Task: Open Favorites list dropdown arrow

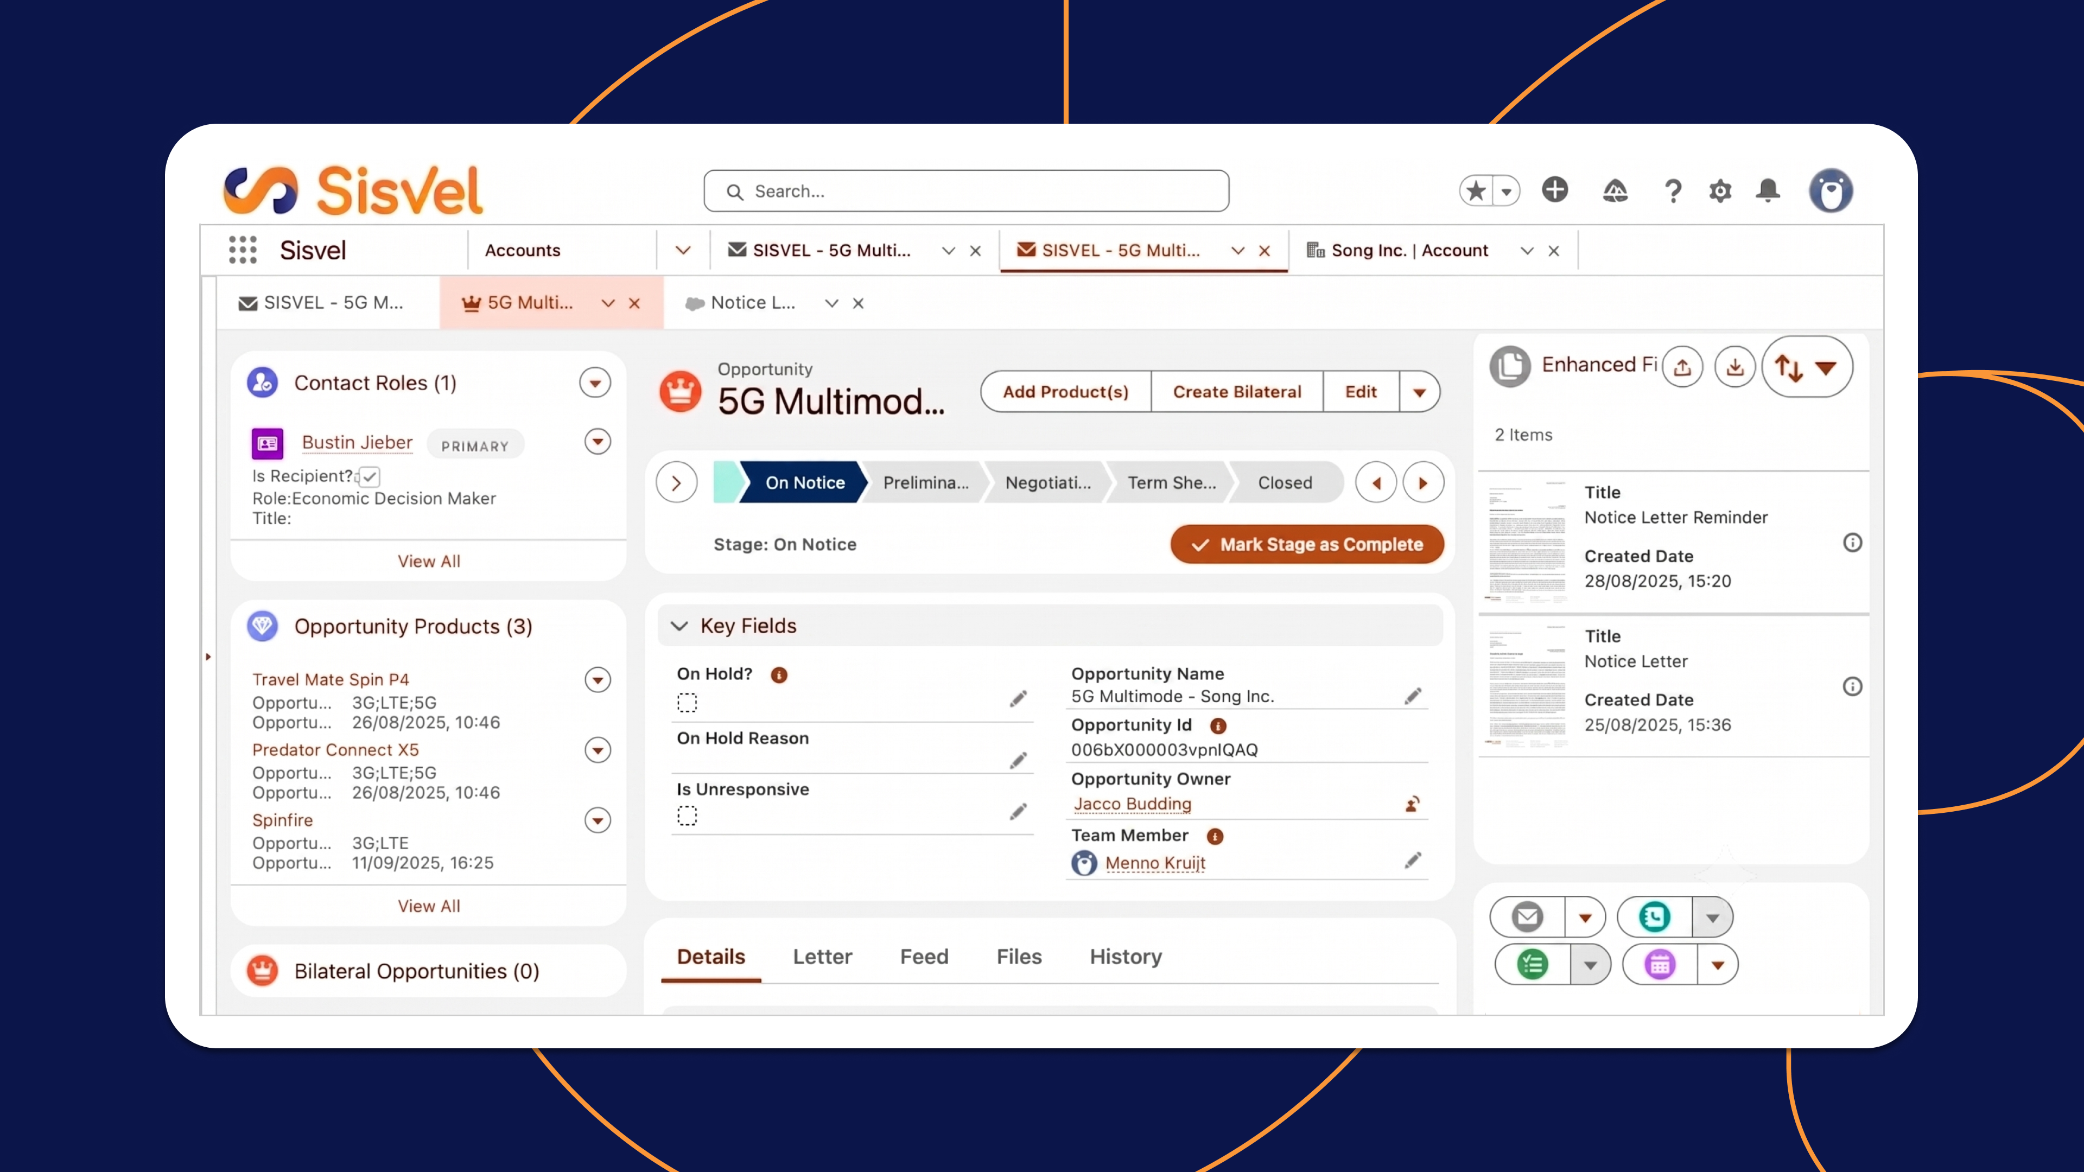Action: 1507,192
